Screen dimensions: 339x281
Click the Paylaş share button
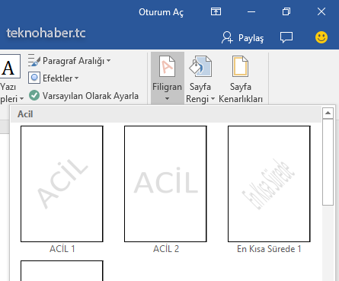(x=242, y=38)
